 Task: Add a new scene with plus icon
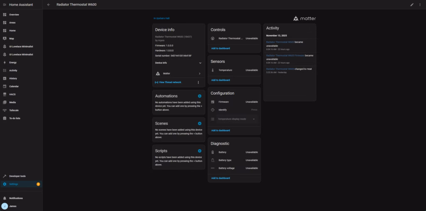pyautogui.click(x=200, y=123)
